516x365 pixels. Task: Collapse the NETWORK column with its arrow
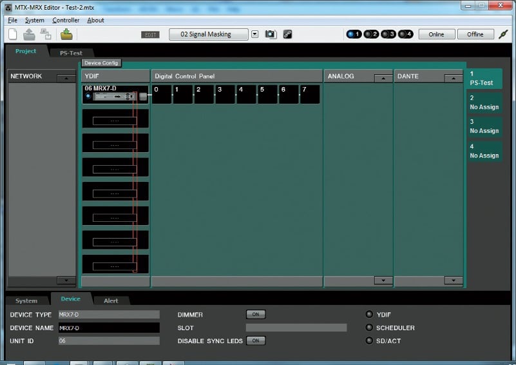coord(66,79)
